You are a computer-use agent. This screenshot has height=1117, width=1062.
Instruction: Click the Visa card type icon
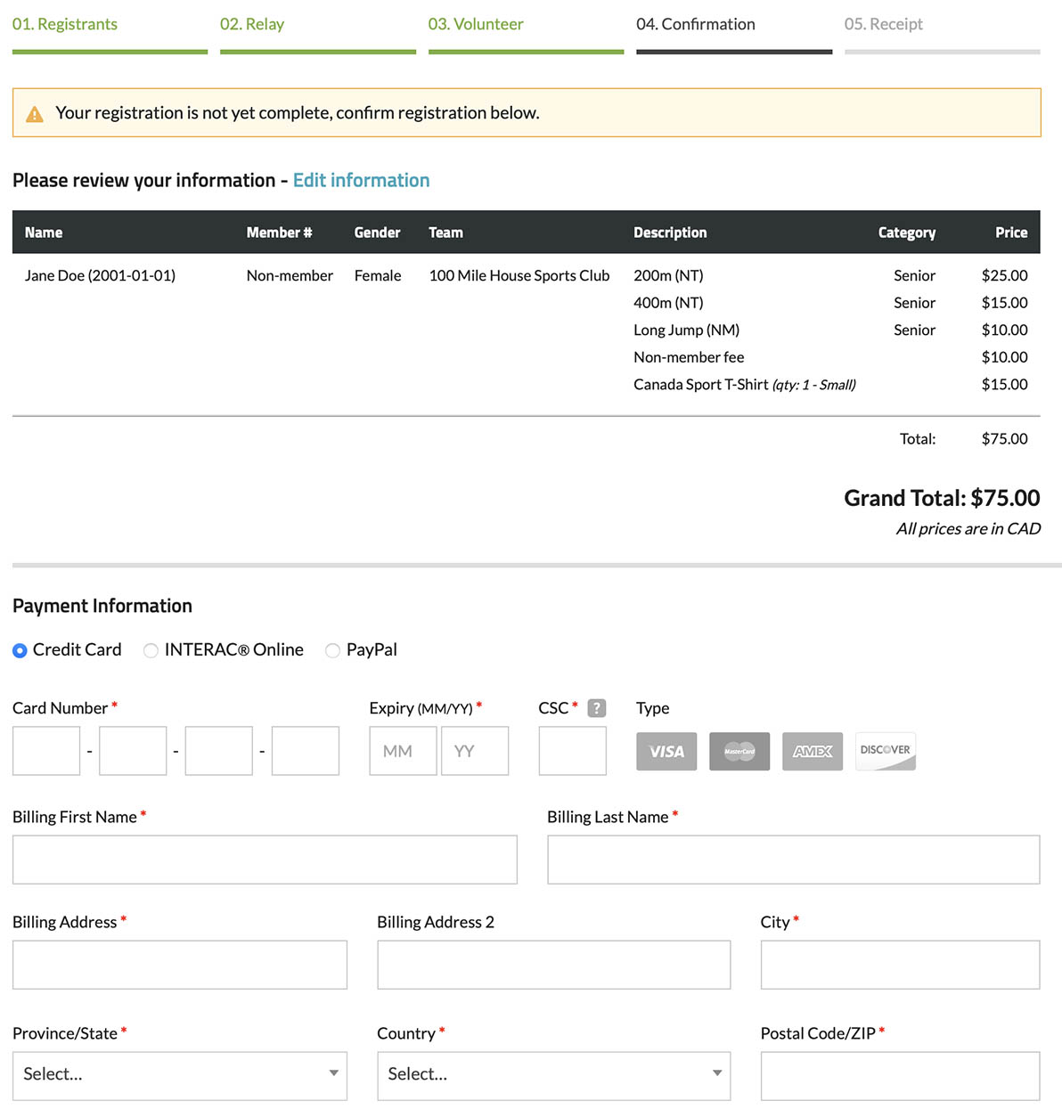[x=666, y=751]
